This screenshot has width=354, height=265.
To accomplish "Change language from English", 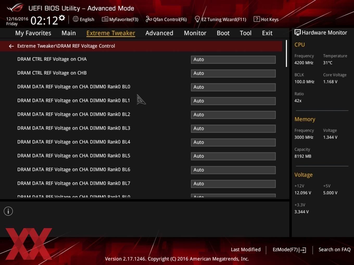I will pyautogui.click(x=87, y=19).
